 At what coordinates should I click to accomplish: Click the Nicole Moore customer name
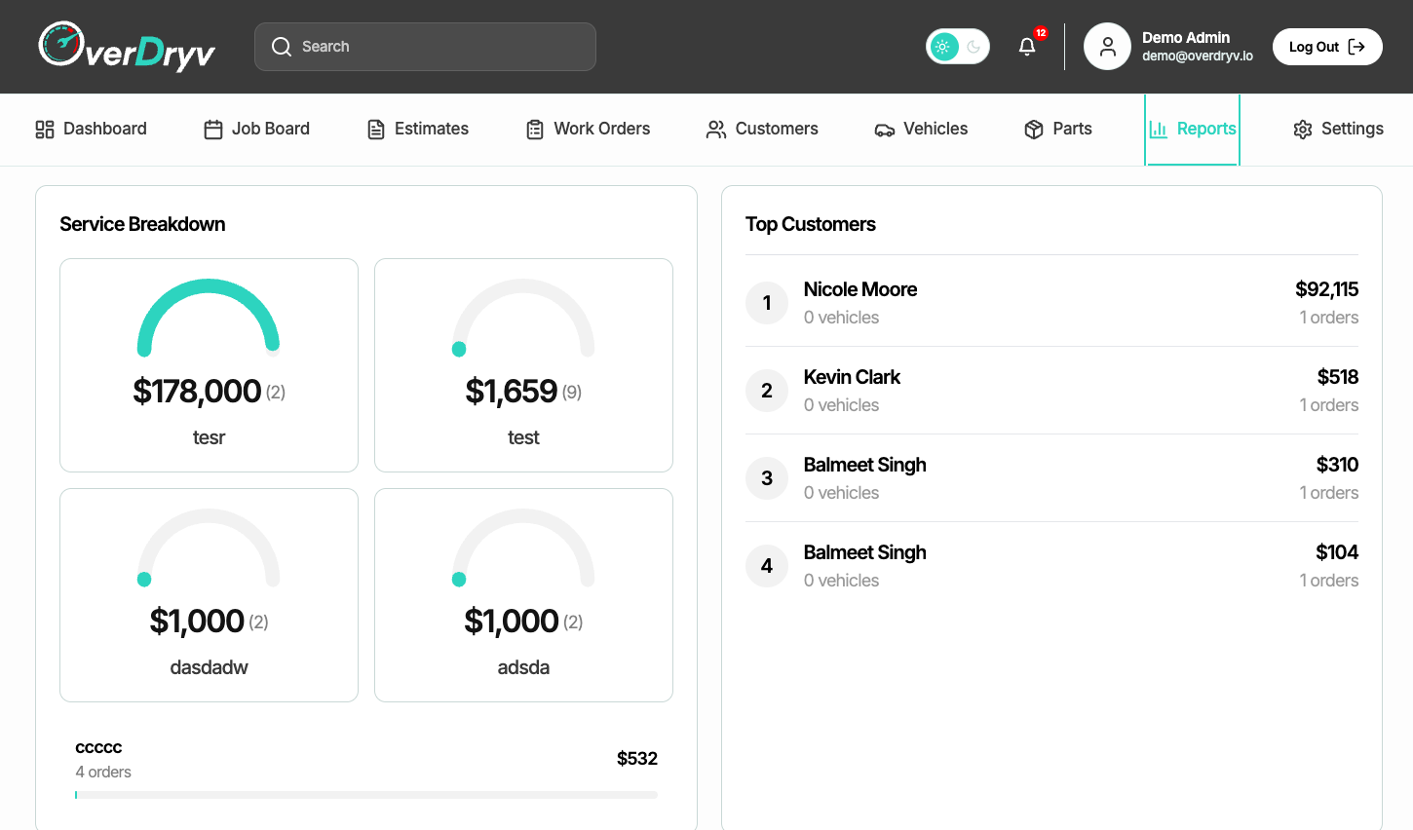click(x=860, y=289)
